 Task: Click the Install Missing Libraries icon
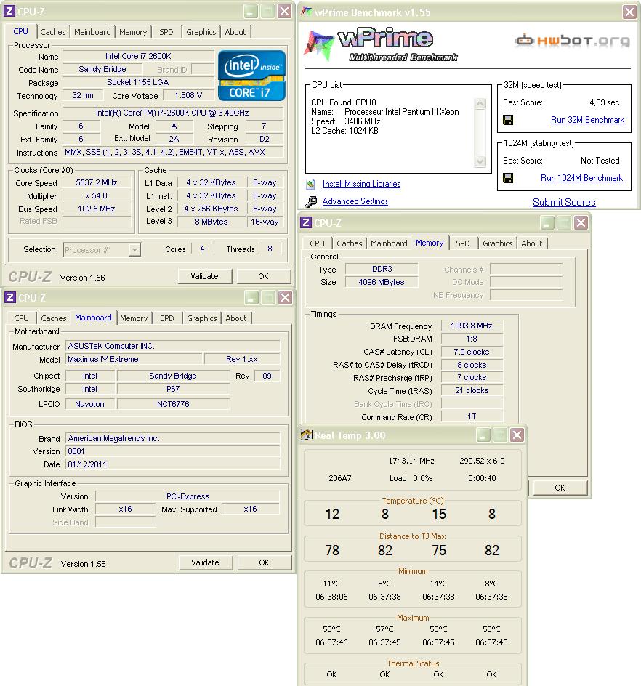[x=310, y=184]
